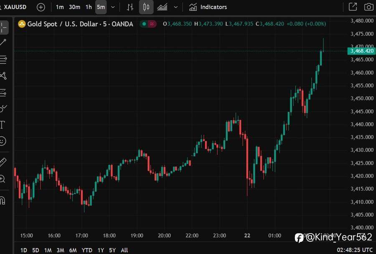Open timezone menu at 02:48:25 UTC
This screenshot has height=254, width=376.
355,250
